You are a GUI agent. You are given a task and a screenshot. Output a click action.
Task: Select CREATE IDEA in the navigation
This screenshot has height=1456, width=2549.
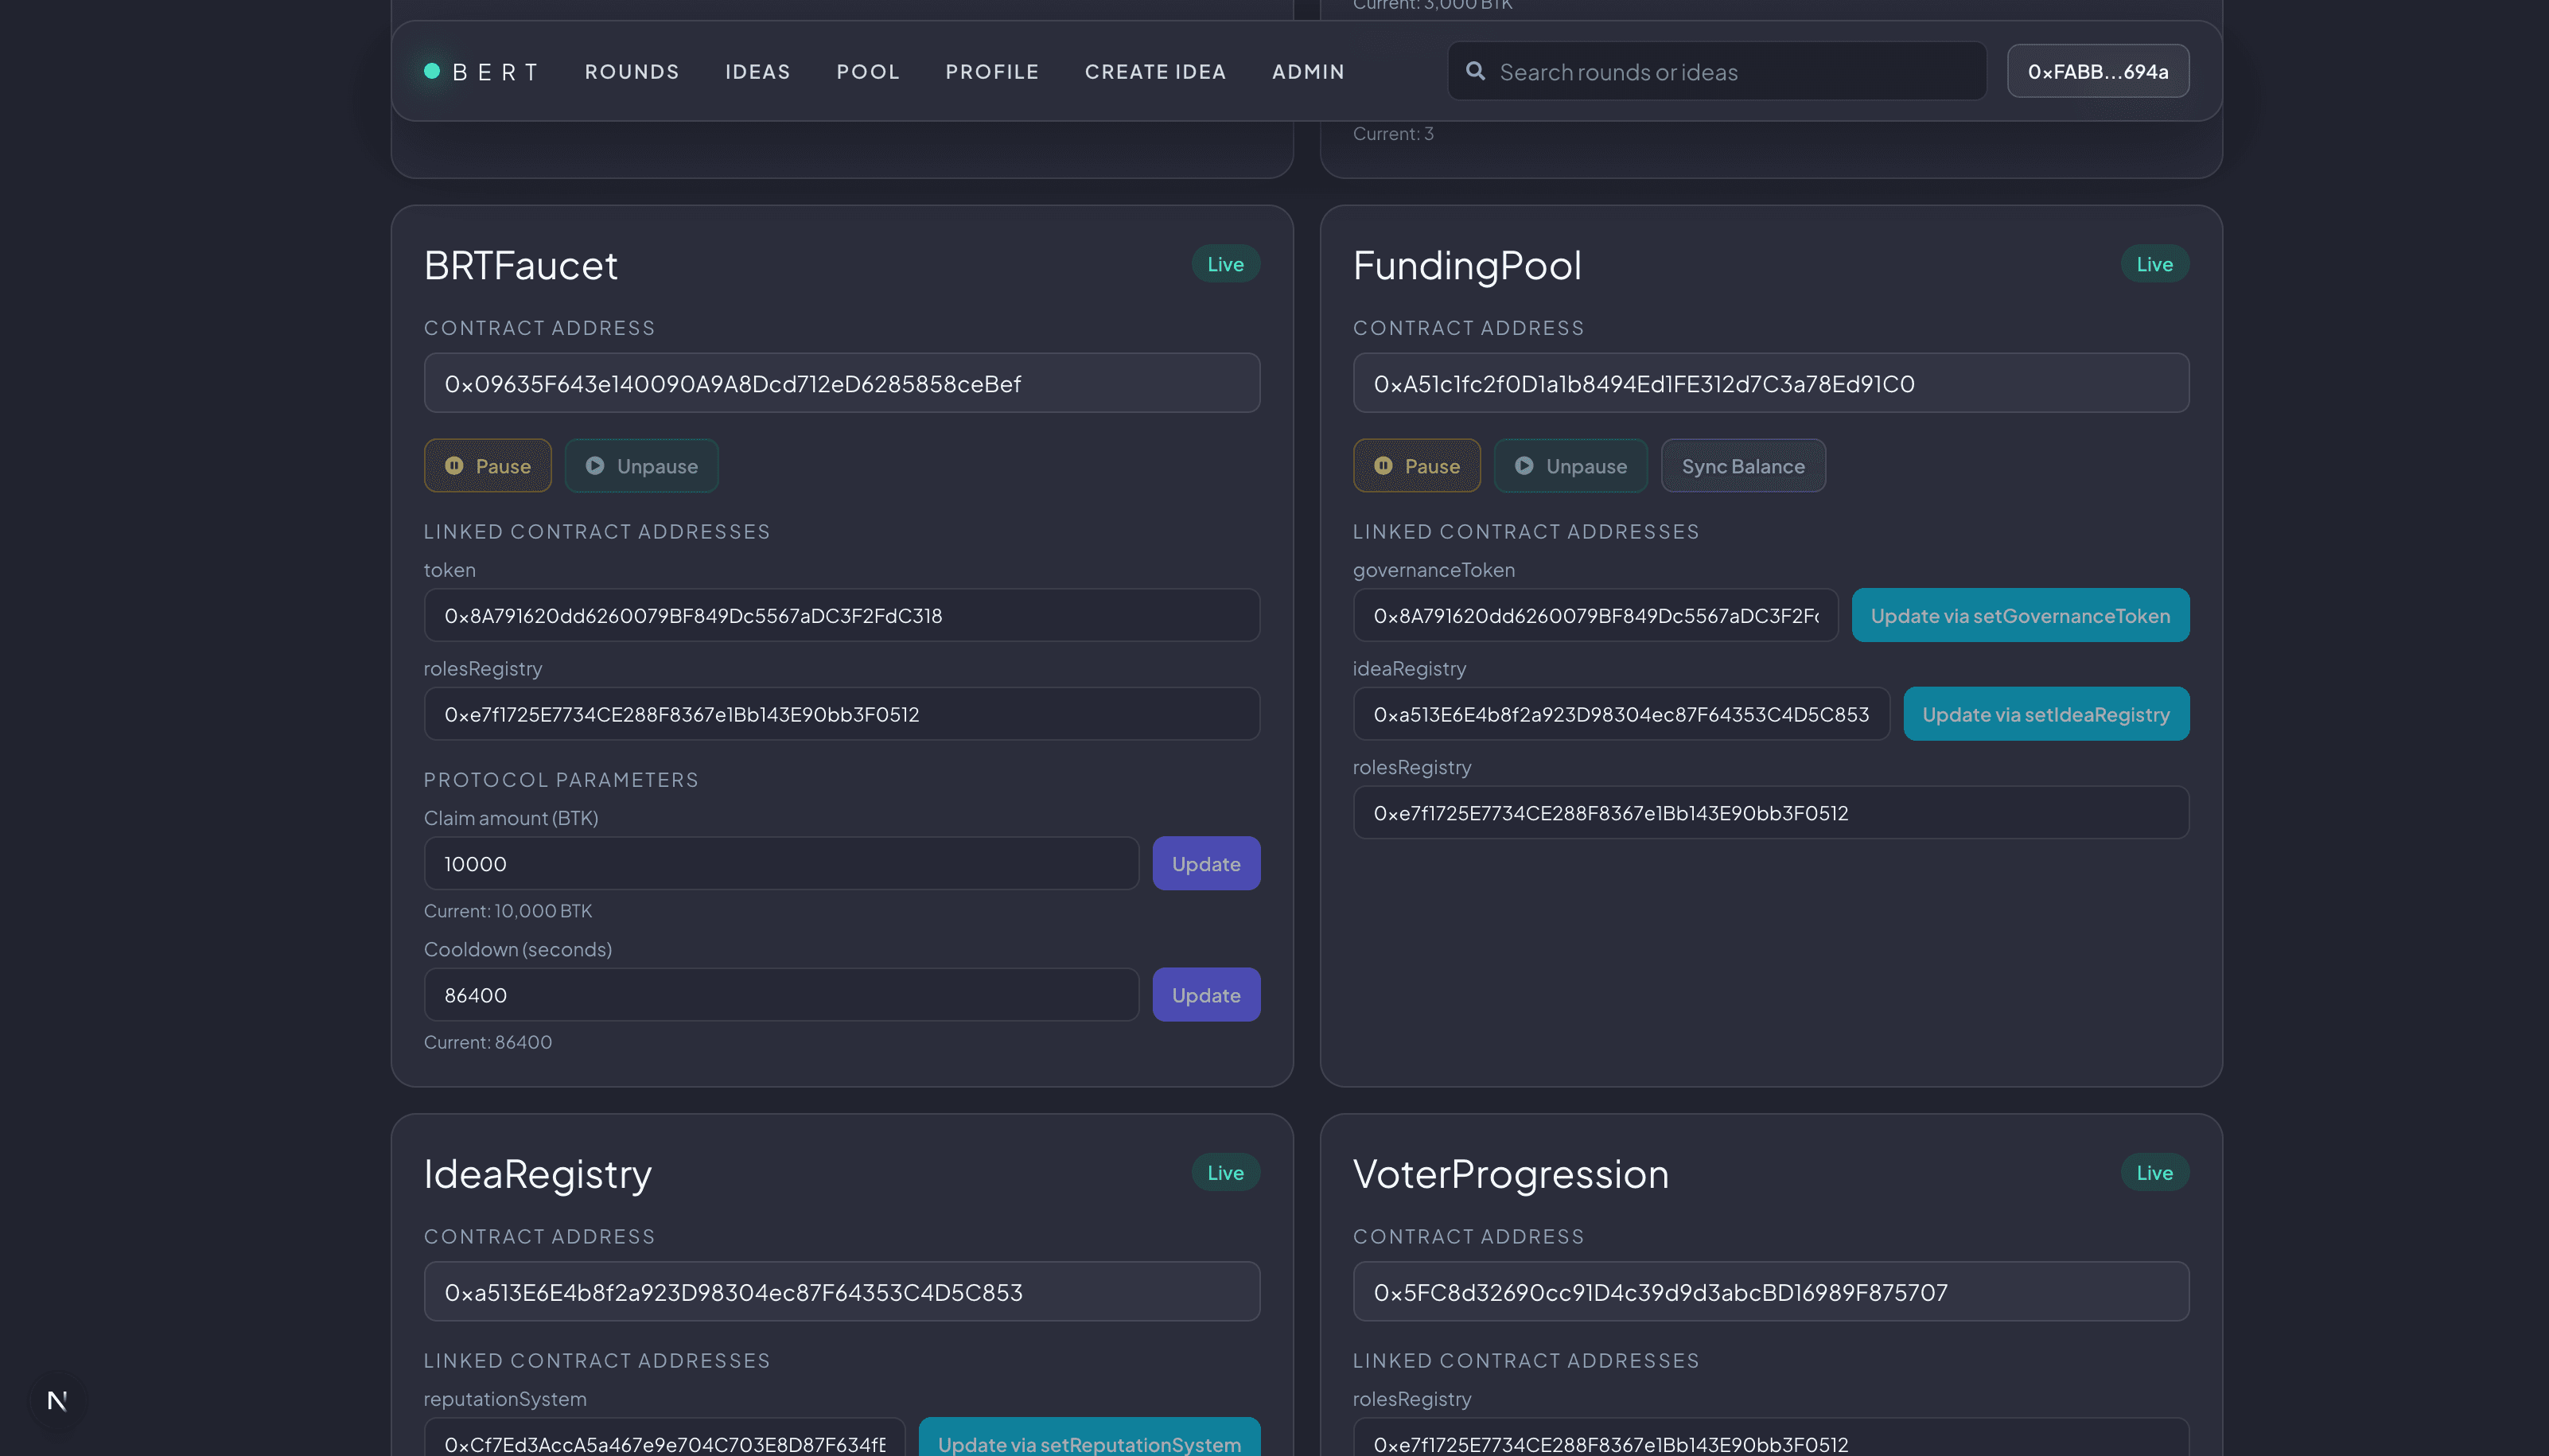pyautogui.click(x=1155, y=71)
